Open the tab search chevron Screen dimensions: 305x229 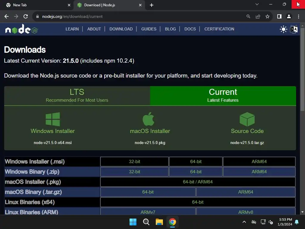[257, 4]
